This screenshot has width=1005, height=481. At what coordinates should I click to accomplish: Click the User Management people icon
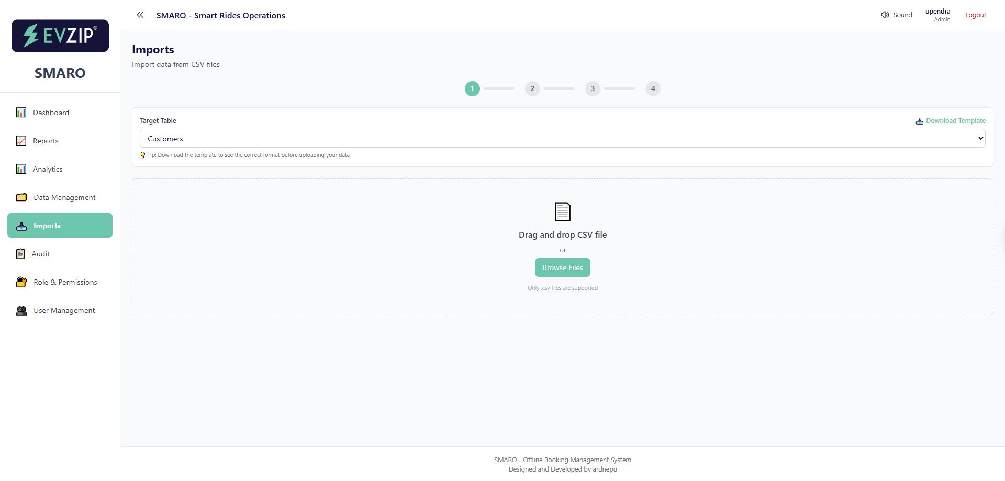click(x=21, y=310)
